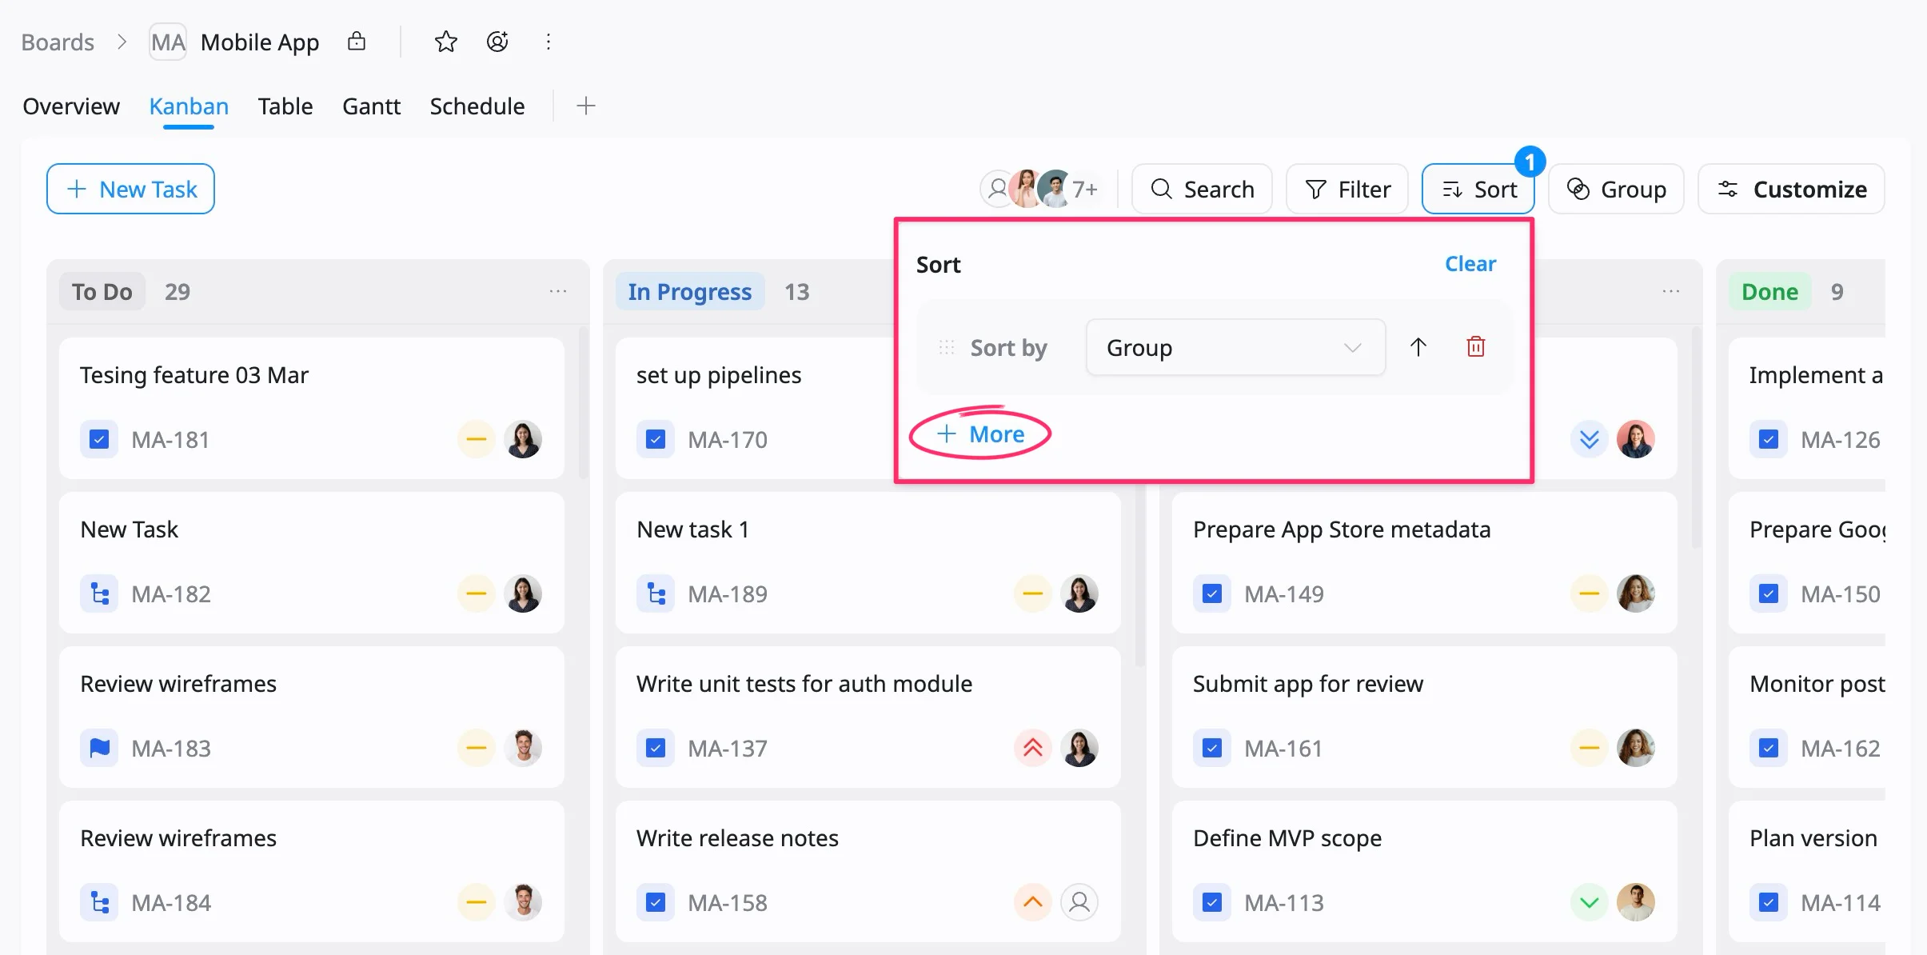The image size is (1927, 955).
Task: Open the Filter button
Action: pos(1347,189)
